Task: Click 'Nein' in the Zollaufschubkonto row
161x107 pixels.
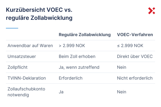Action: tap(122, 91)
